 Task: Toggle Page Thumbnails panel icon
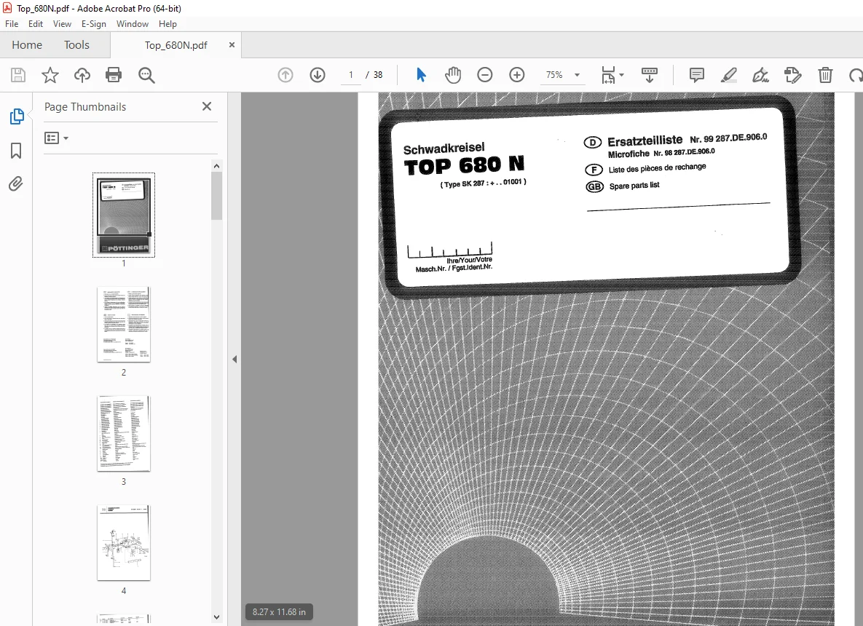pyautogui.click(x=17, y=116)
